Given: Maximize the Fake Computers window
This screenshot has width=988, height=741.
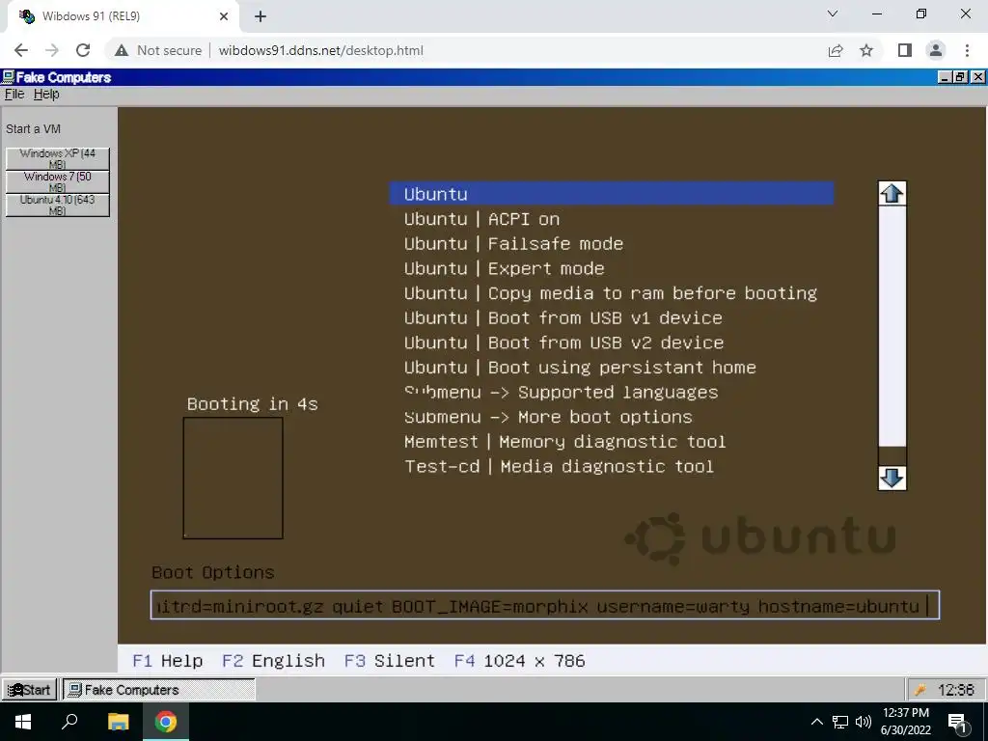Looking at the screenshot, I should pyautogui.click(x=960, y=77).
